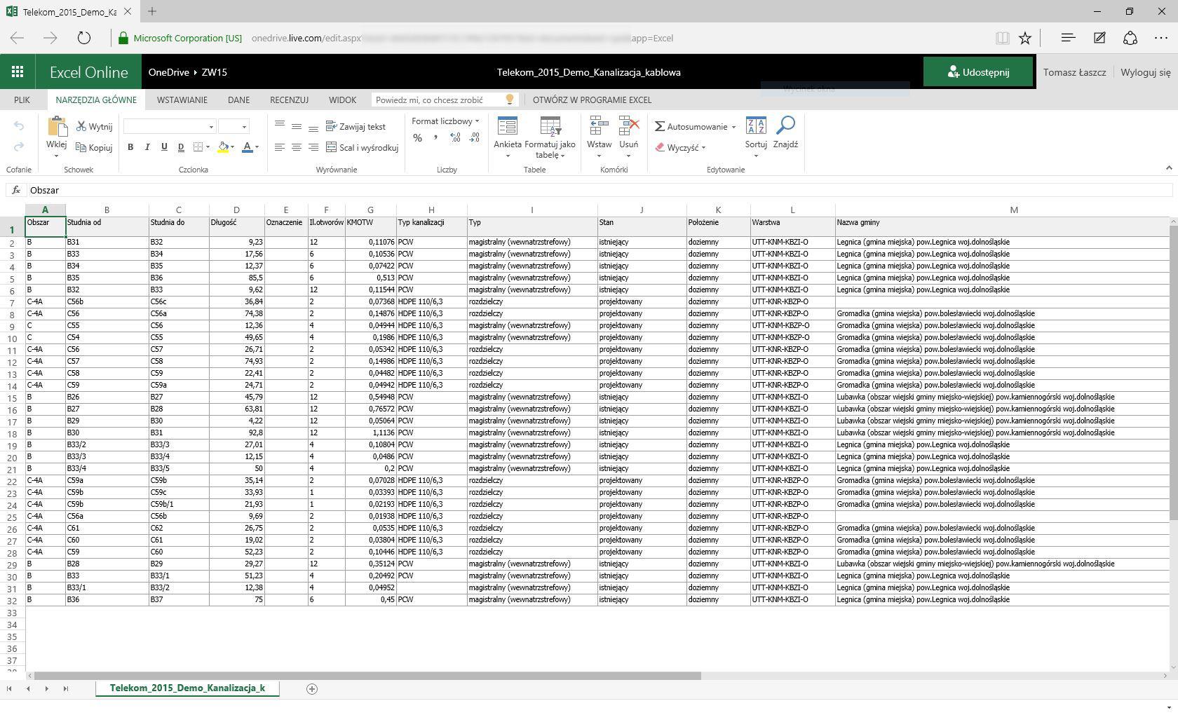1178x715 pixels.
Task: Add a new sheet with plus icon
Action: pos(312,689)
